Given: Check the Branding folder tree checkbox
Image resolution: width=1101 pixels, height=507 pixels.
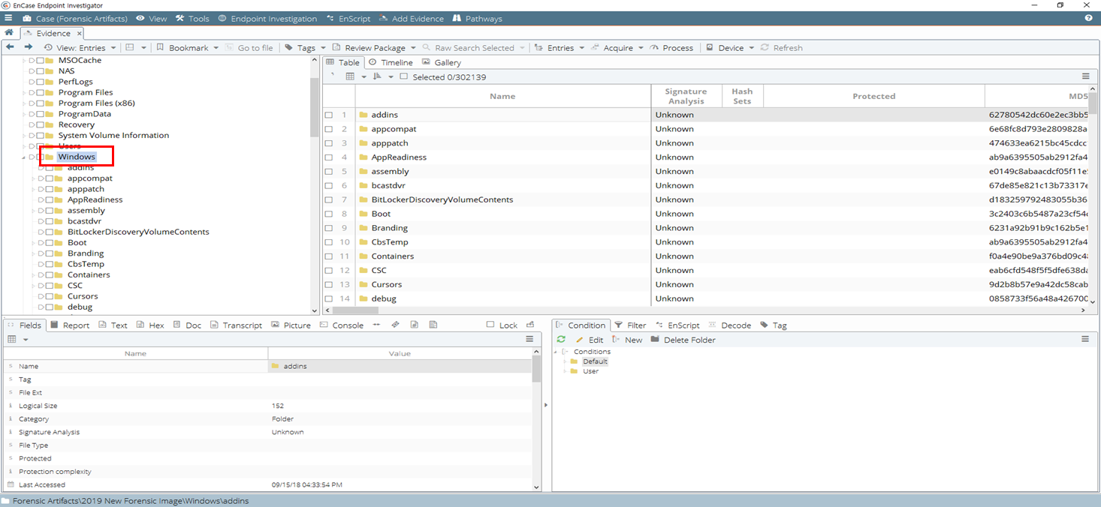Looking at the screenshot, I should [49, 253].
